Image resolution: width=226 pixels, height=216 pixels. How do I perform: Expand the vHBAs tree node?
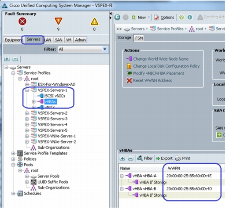coord(34,101)
